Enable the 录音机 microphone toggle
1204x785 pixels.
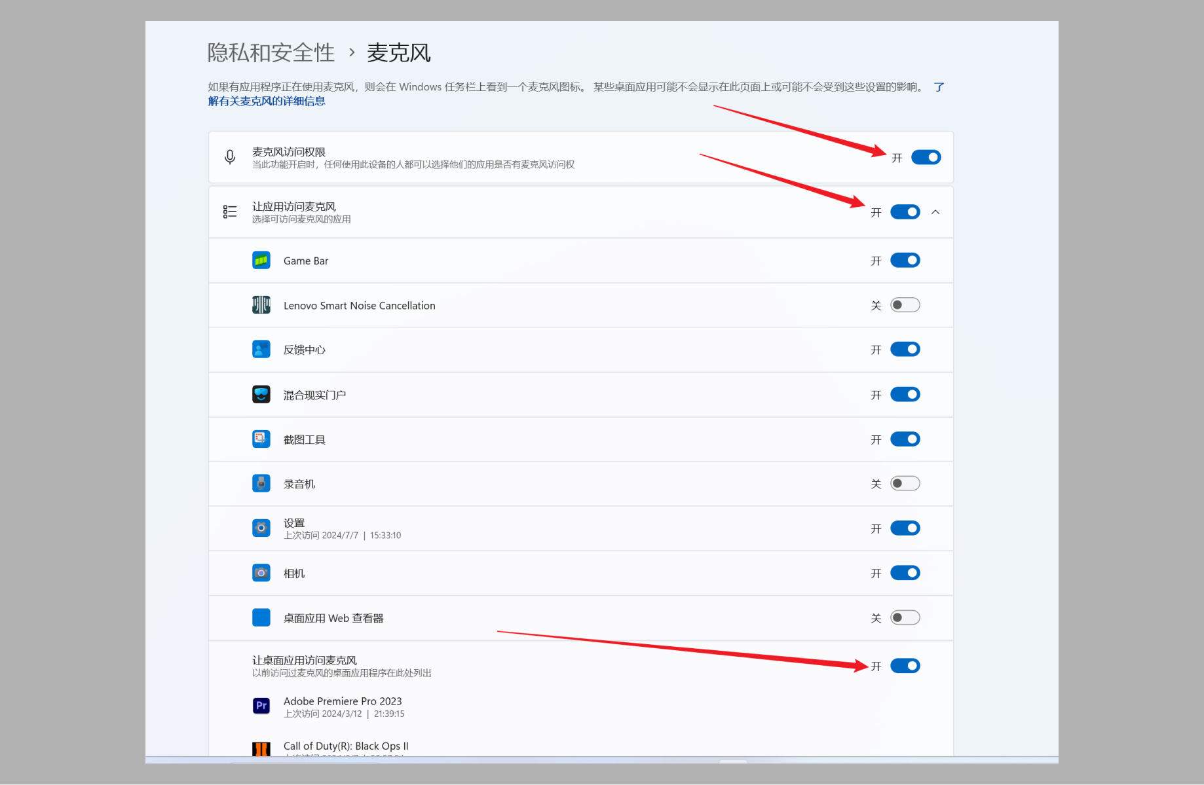905,483
